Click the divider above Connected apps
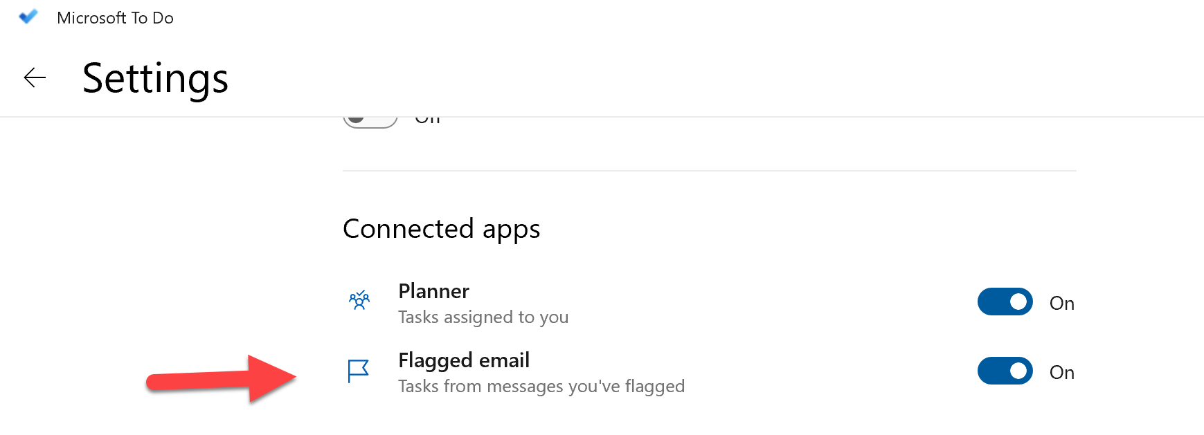 click(x=710, y=171)
